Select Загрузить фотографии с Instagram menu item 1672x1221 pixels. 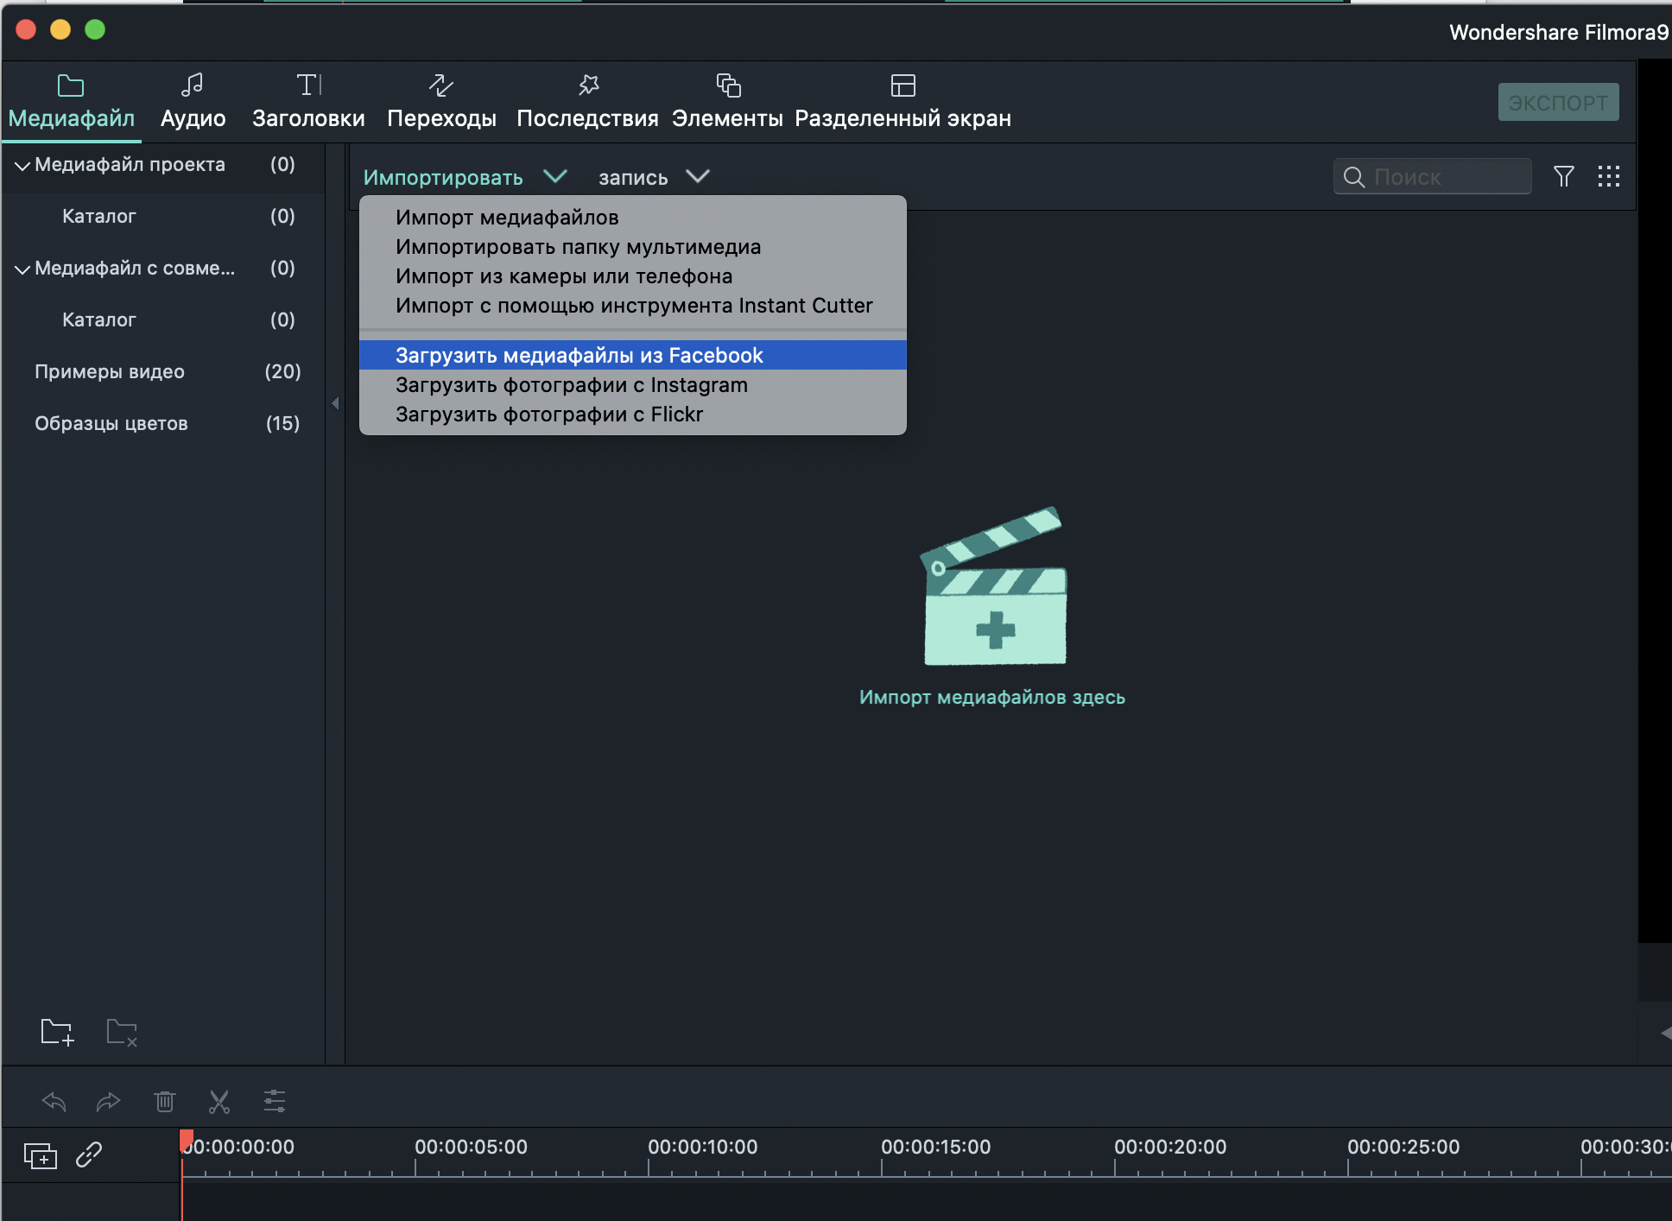pos(571,385)
